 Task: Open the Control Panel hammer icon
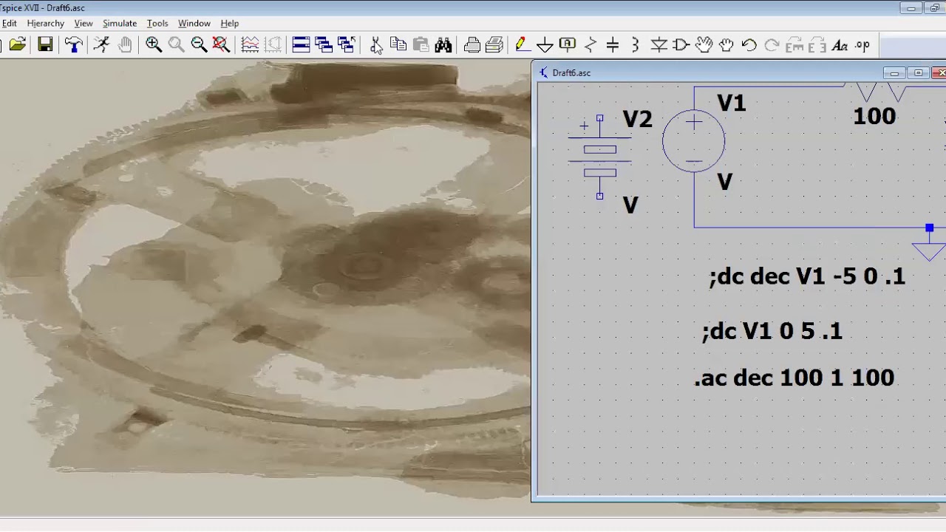click(73, 45)
